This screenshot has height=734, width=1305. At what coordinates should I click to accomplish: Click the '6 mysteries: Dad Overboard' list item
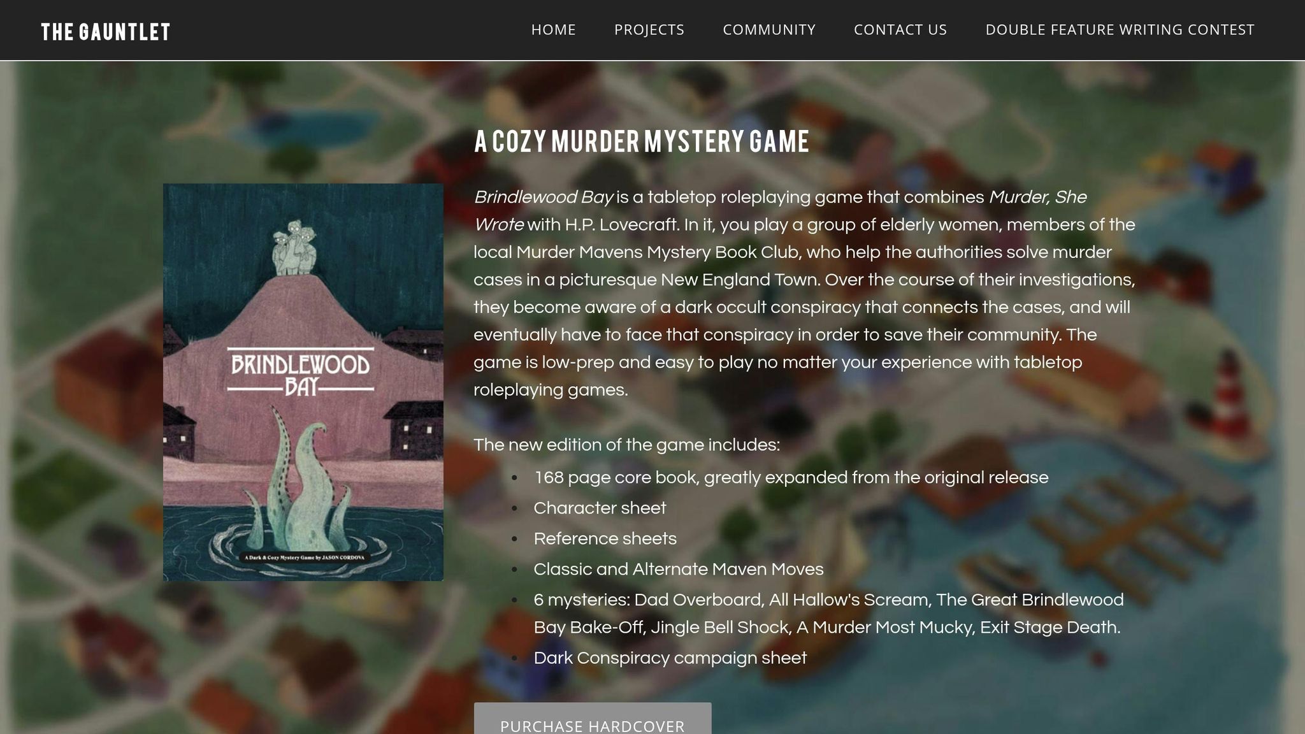(828, 614)
